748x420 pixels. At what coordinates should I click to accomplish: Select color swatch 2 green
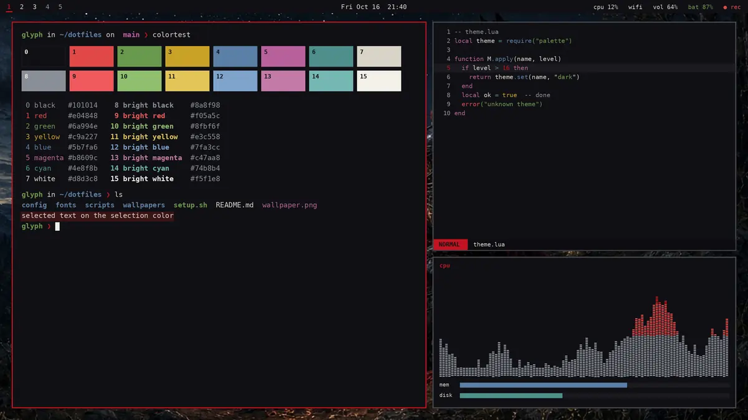[x=140, y=57]
